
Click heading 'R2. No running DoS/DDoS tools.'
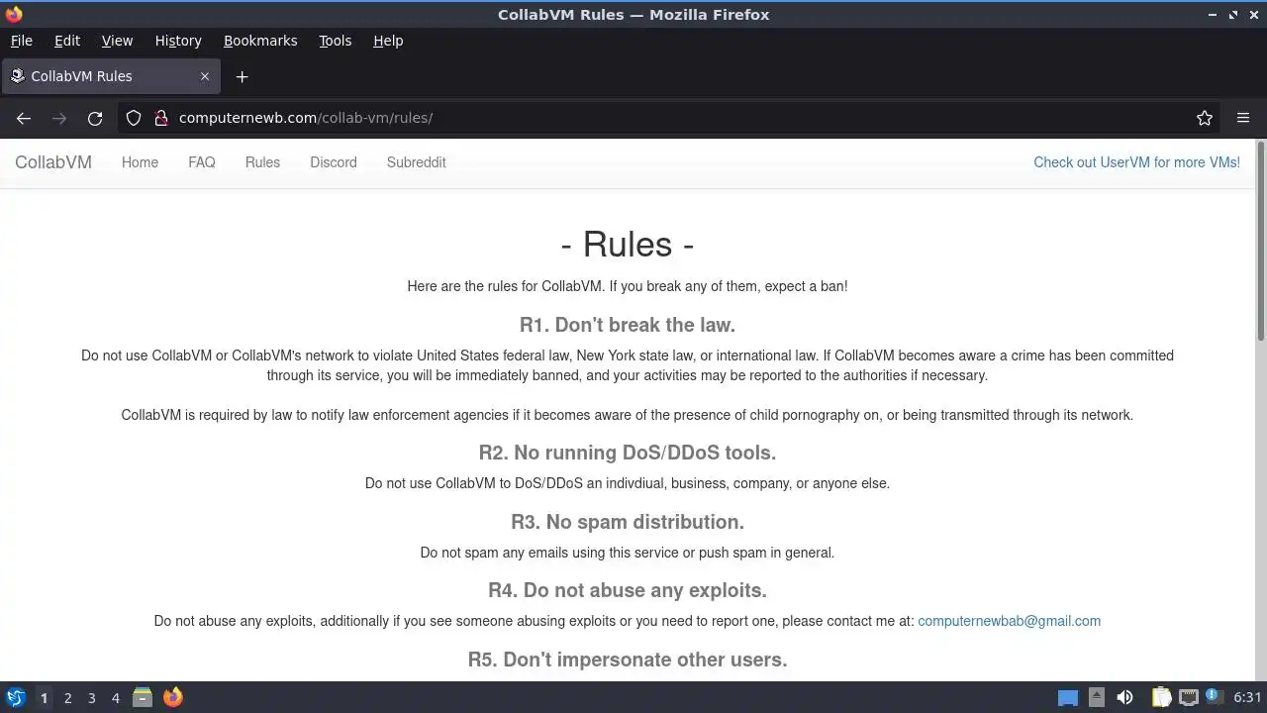628,453
